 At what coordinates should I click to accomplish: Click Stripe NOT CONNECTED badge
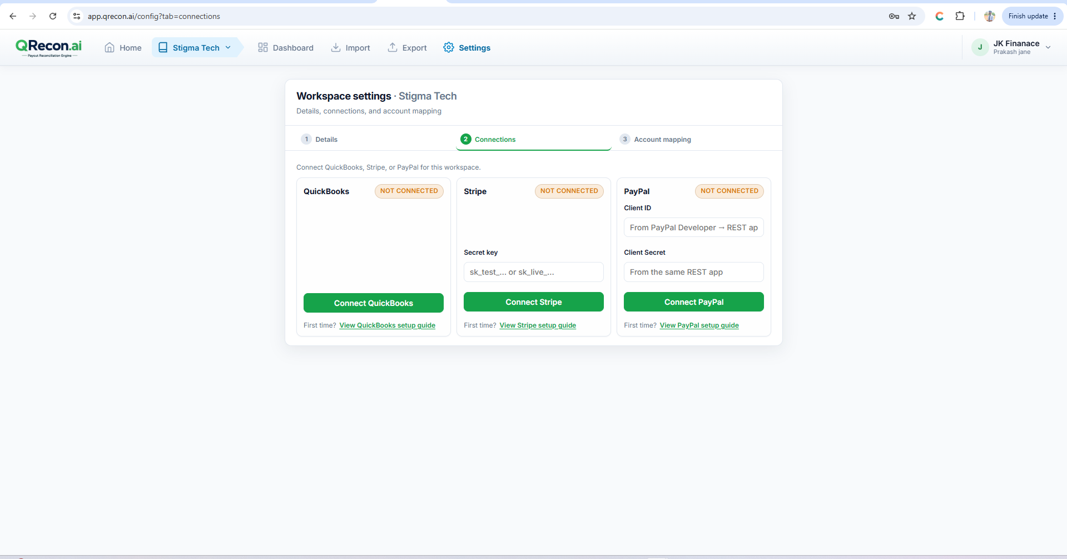[x=569, y=191]
